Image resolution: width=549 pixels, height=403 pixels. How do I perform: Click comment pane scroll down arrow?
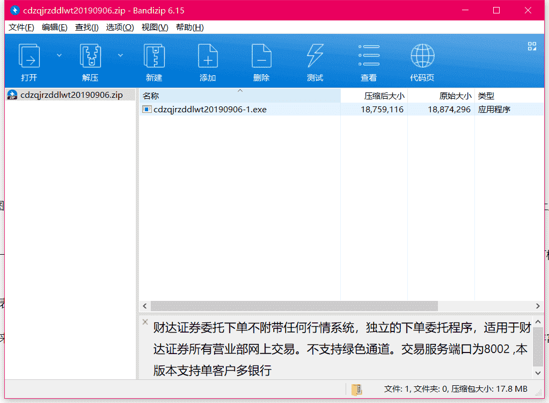pos(538,373)
